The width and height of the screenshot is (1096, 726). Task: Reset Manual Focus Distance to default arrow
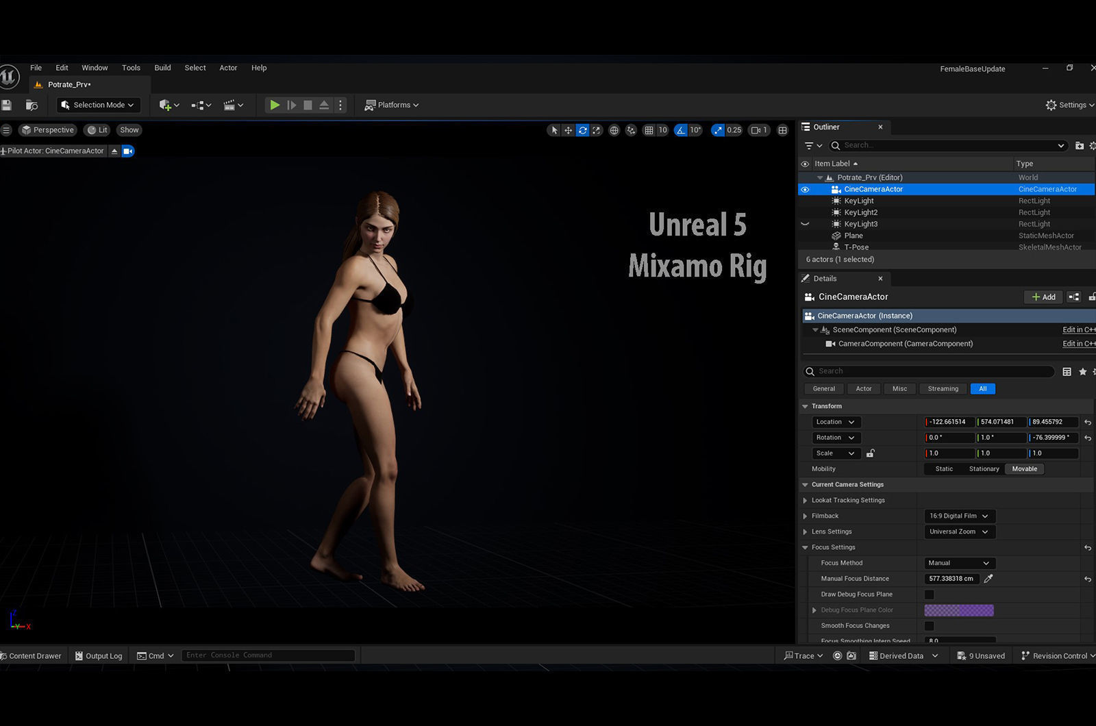1088,579
